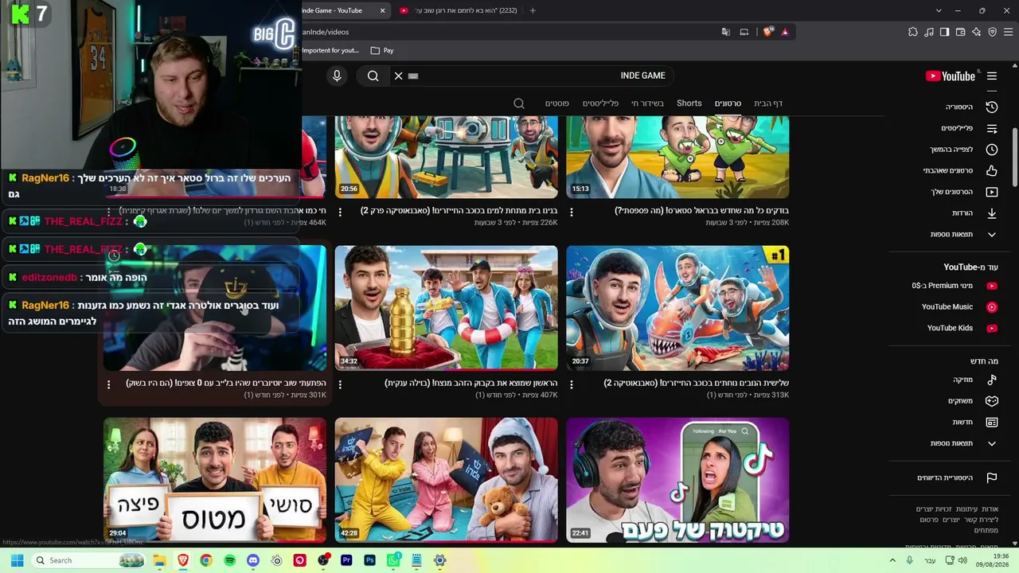Open Spotify from the taskbar
The width and height of the screenshot is (1019, 573).
[x=229, y=560]
